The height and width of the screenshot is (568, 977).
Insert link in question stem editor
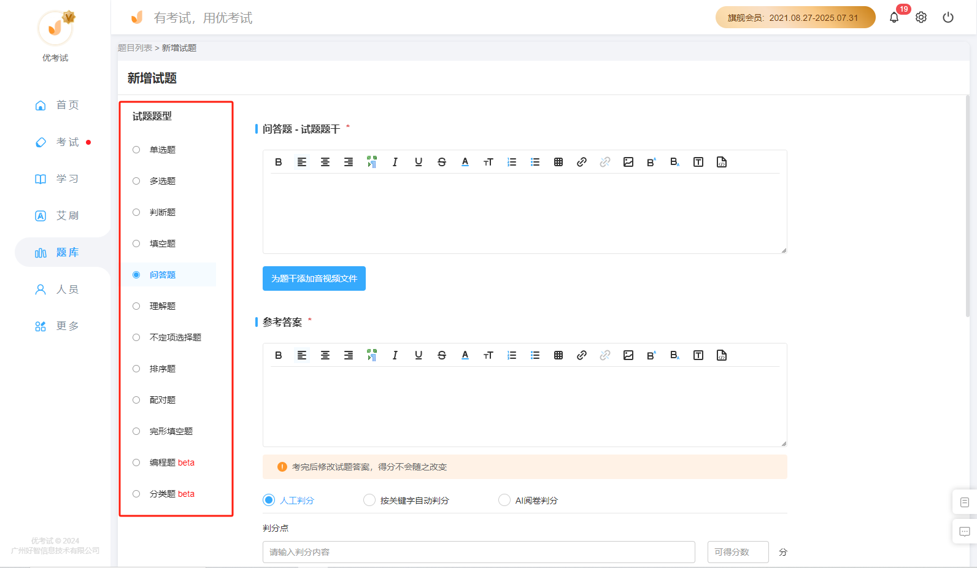click(x=582, y=162)
